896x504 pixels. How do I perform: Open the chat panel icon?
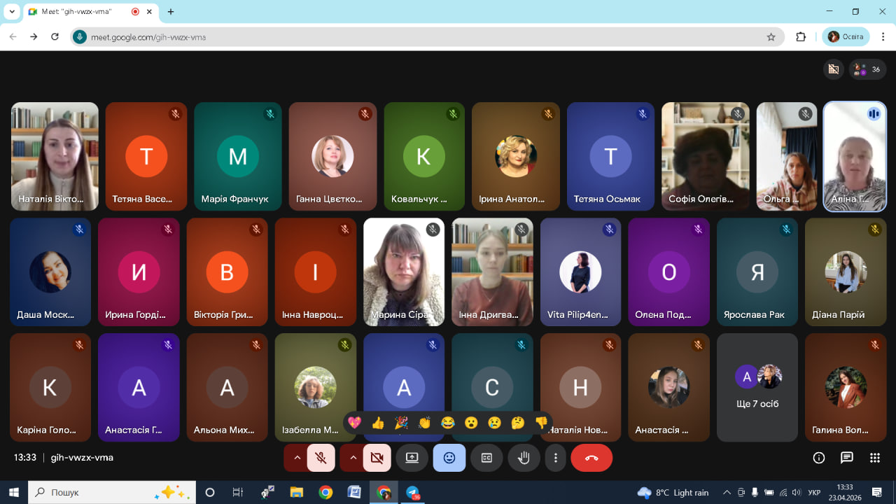847,458
